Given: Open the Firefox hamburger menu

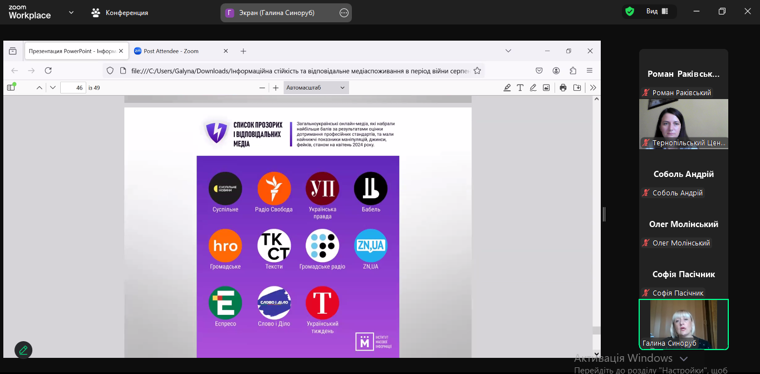Looking at the screenshot, I should point(590,71).
